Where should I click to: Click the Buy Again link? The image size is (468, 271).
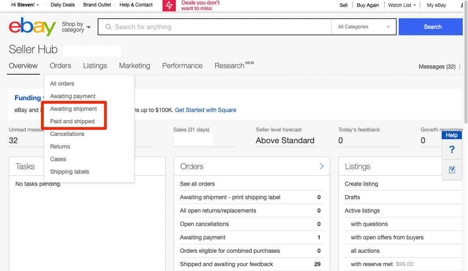[368, 5]
